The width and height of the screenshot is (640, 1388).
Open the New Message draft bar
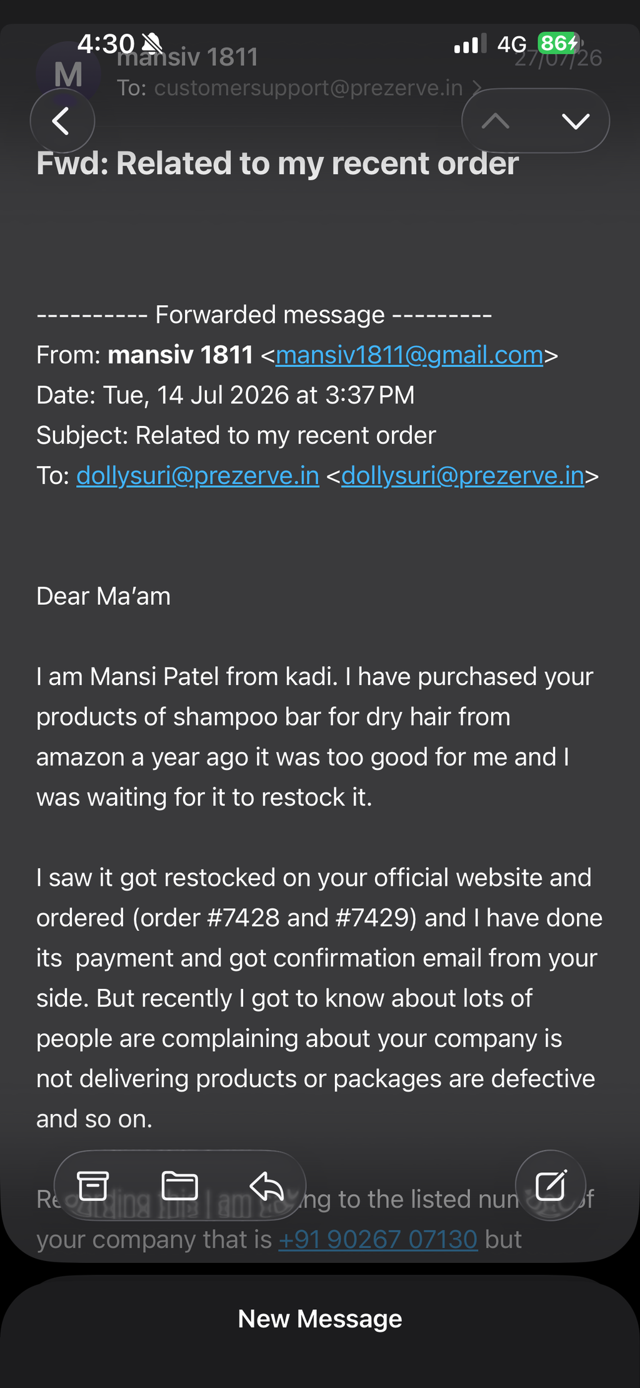tap(320, 1319)
